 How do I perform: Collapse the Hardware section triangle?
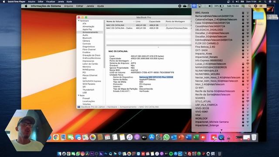click(78, 21)
